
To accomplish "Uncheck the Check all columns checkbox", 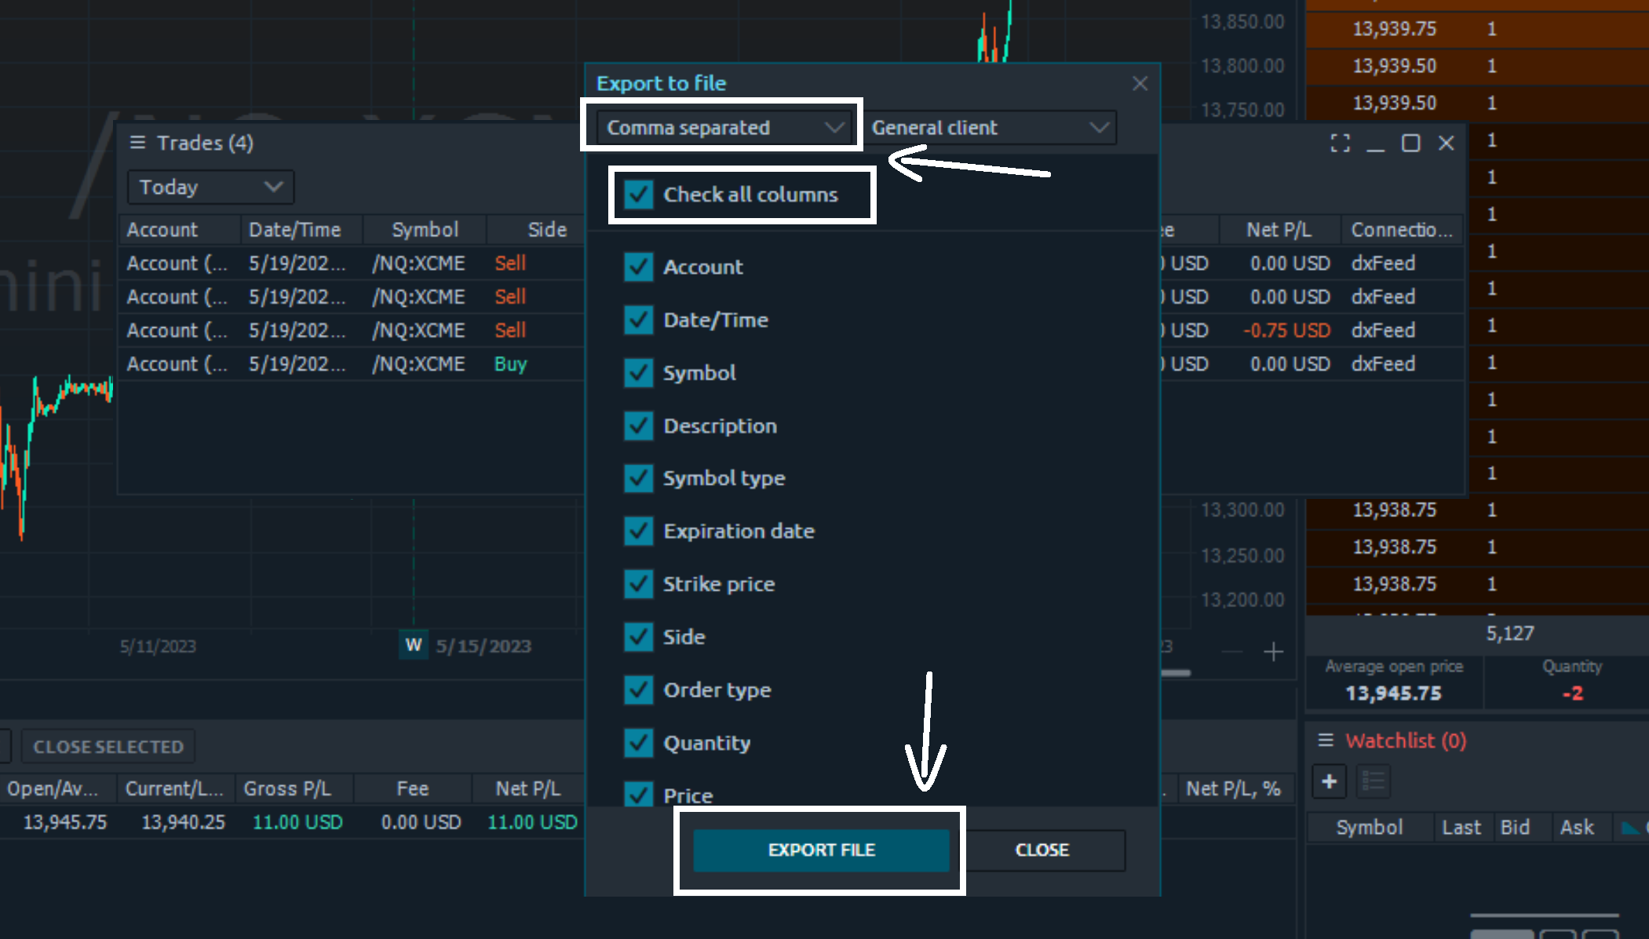I will 638,195.
